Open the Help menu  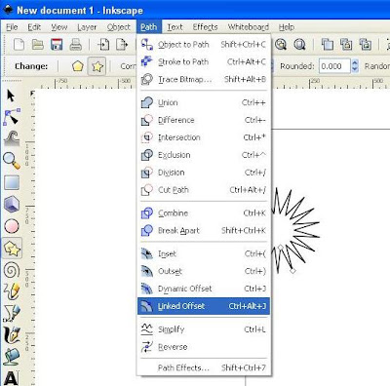(x=287, y=27)
